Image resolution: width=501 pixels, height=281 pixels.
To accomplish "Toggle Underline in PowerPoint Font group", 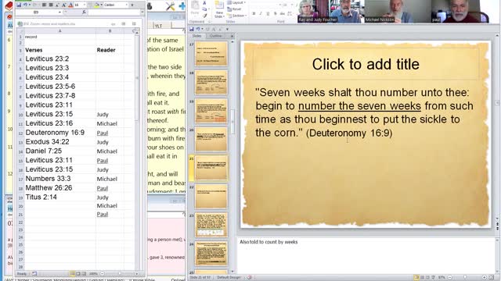I will (268, 14).
